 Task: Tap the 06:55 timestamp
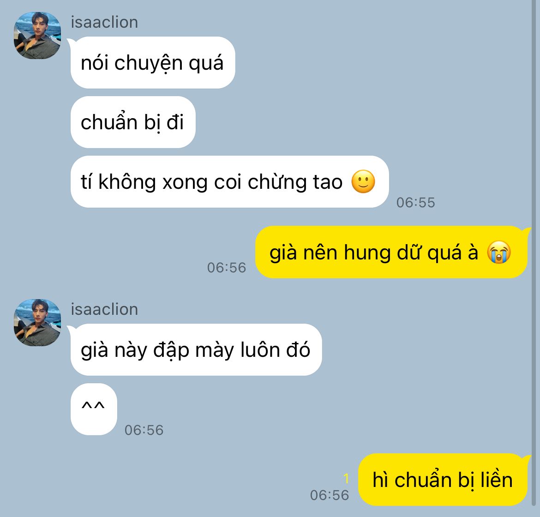(x=416, y=203)
